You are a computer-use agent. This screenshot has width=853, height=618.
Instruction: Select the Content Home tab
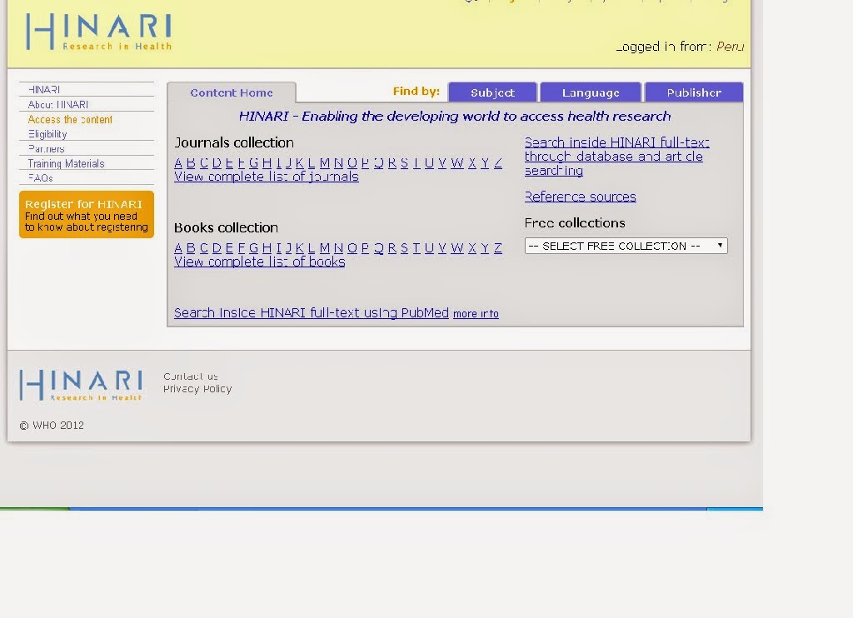pos(233,92)
